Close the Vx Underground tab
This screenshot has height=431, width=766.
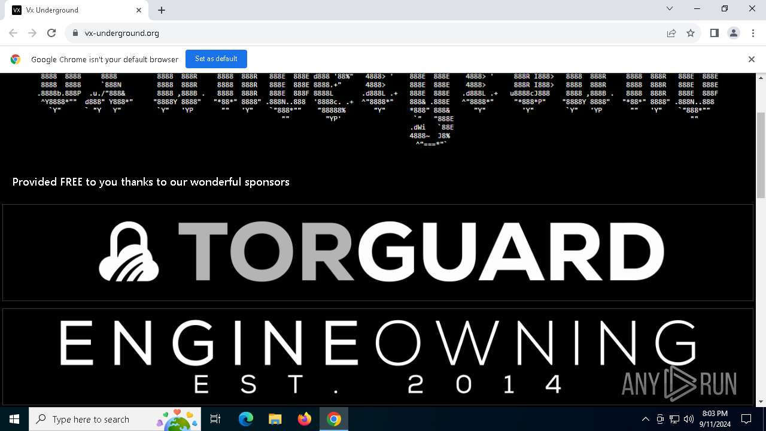tap(139, 10)
